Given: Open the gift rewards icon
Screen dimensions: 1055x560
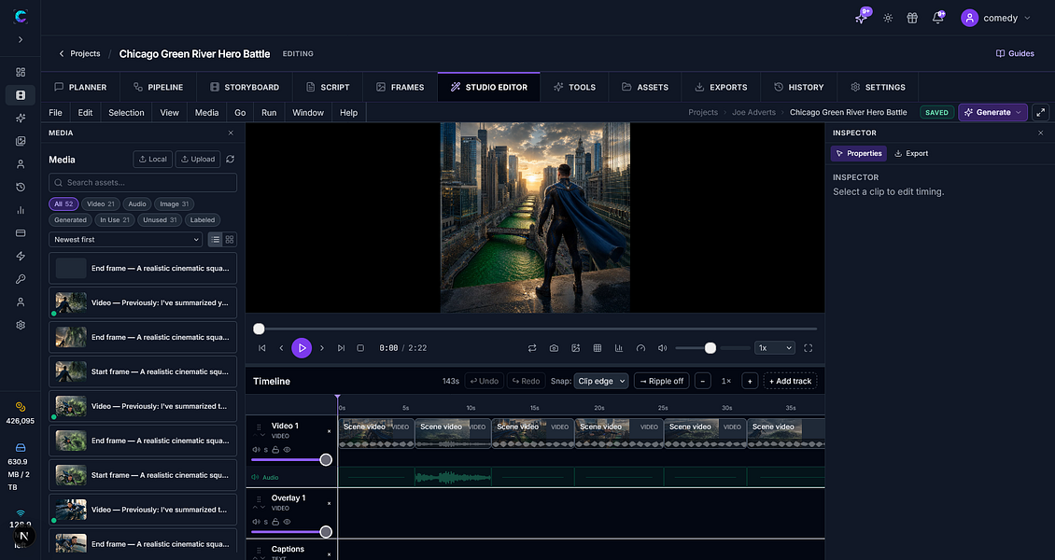Looking at the screenshot, I should (x=912, y=18).
